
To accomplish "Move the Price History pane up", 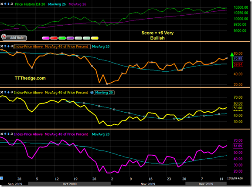I will (5, 4).
